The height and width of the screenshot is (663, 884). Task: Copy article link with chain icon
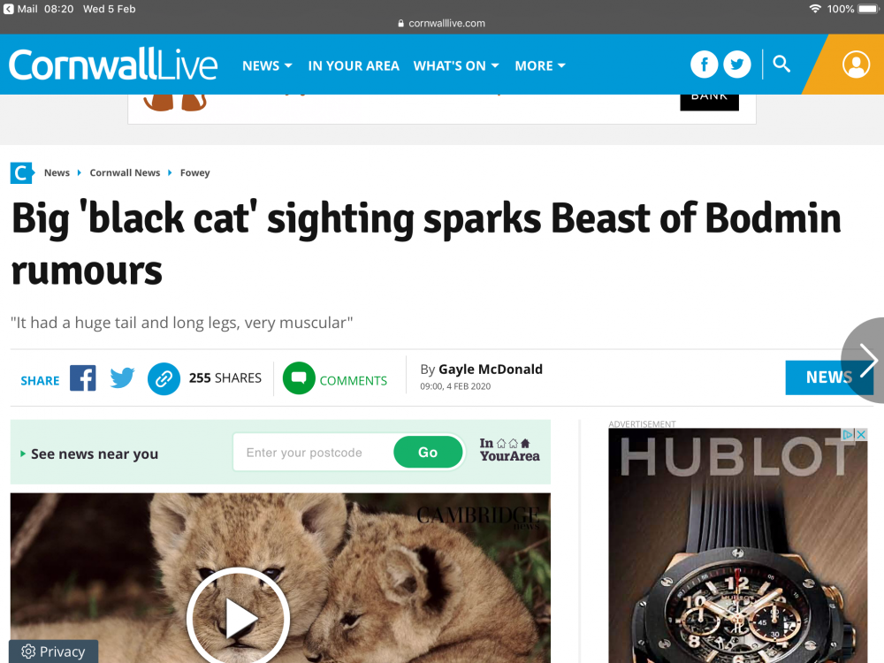[x=164, y=378]
